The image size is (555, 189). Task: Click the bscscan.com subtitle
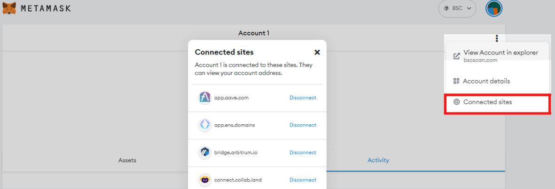click(480, 60)
